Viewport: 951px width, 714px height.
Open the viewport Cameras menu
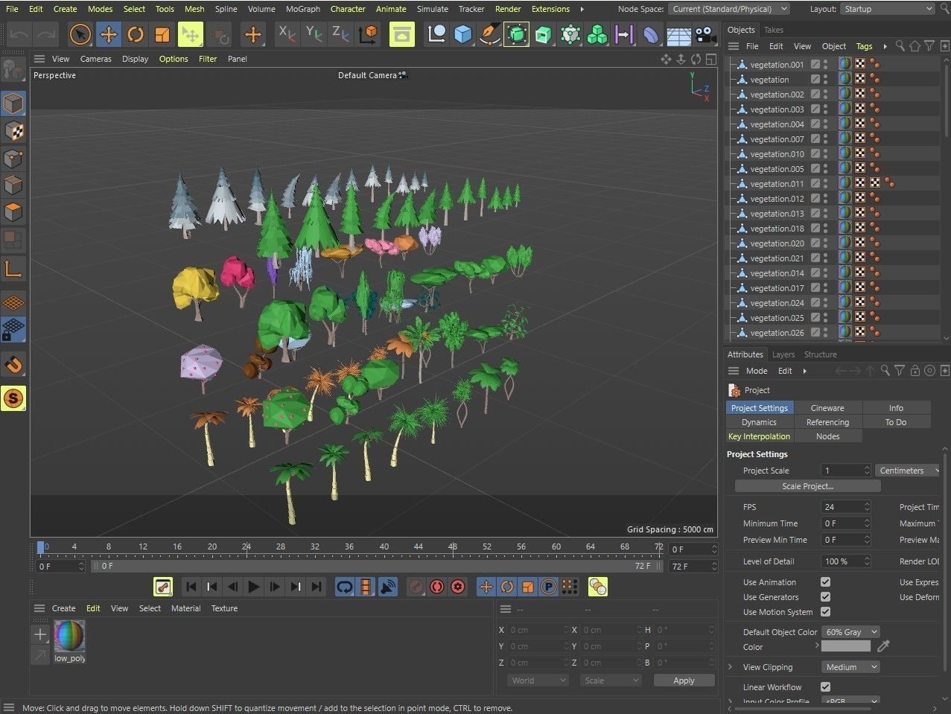click(x=96, y=59)
